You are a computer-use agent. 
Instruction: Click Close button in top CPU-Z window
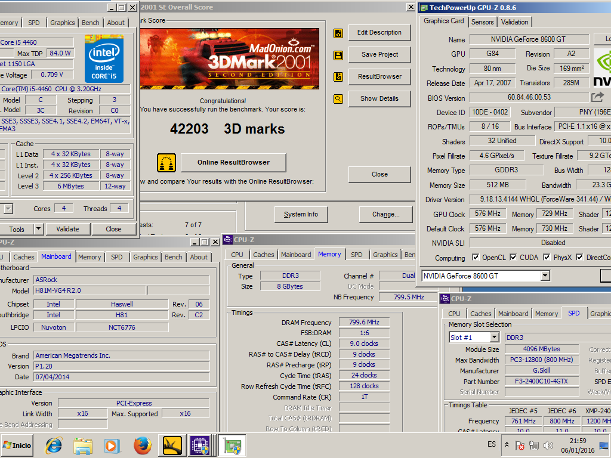coord(113,229)
